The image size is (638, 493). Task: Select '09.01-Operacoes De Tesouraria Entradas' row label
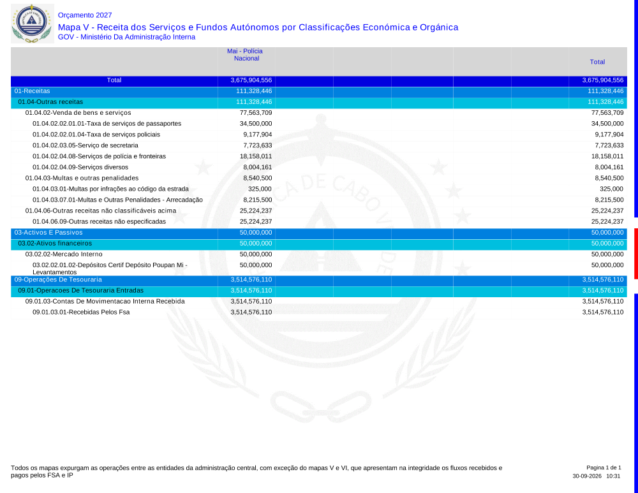click(x=80, y=291)
